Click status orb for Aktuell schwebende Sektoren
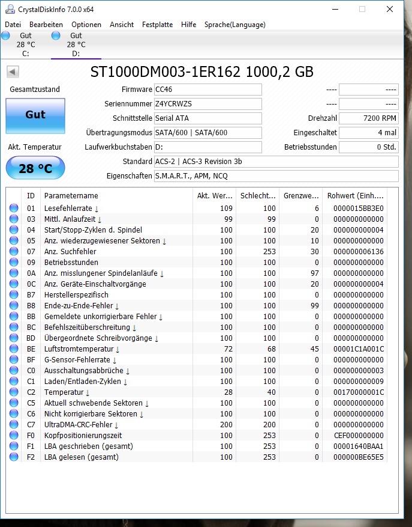412x527 pixels. [14, 403]
